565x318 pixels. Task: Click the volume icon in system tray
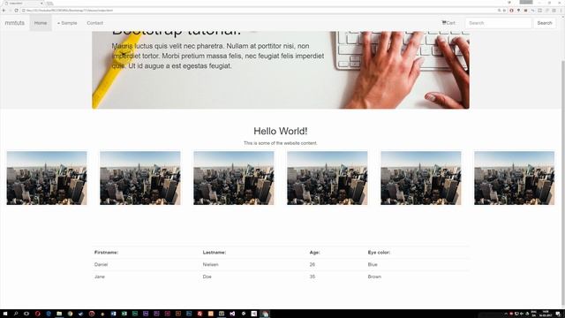point(522,314)
